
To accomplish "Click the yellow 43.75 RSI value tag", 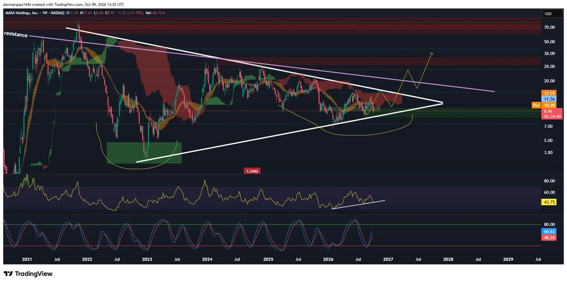I will pyautogui.click(x=549, y=202).
